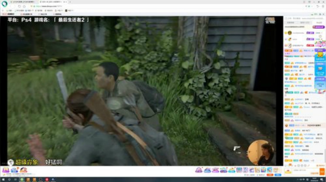Focus the chat message input field
This screenshot has width=326, height=182.
click(x=306, y=172)
